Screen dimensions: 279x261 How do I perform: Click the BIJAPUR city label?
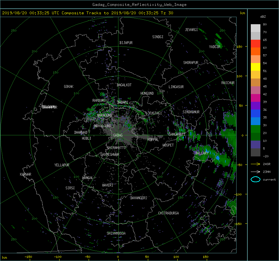coord(126,43)
